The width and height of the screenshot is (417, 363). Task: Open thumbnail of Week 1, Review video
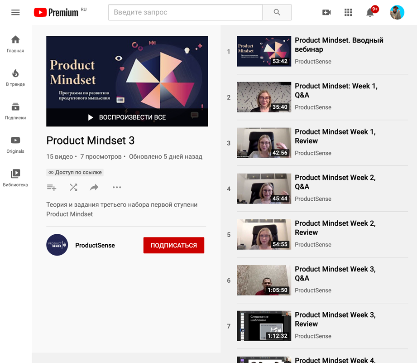point(264,143)
